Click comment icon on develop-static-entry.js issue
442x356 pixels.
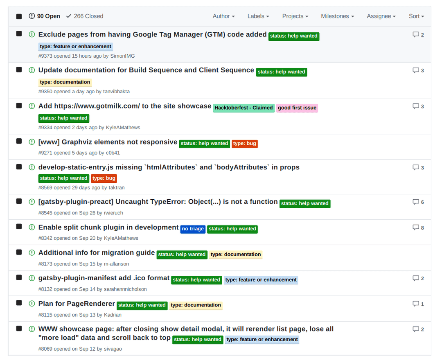coord(416,167)
